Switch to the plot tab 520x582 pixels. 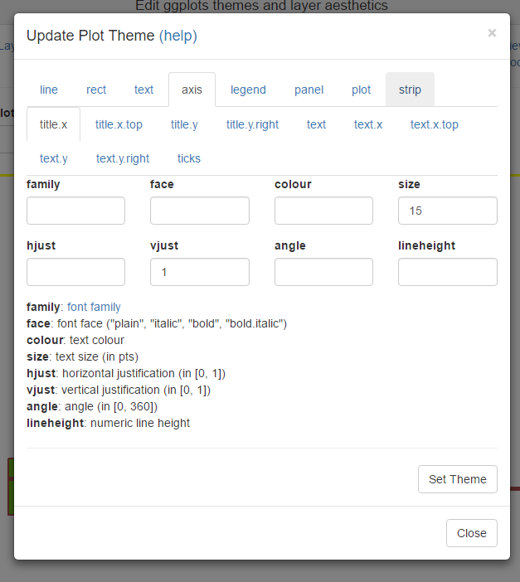coord(361,90)
